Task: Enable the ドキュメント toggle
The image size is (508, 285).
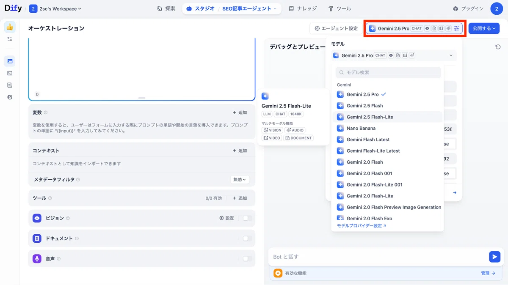Action: click(247, 238)
